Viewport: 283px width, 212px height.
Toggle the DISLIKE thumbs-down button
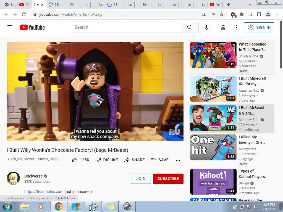tap(107, 160)
